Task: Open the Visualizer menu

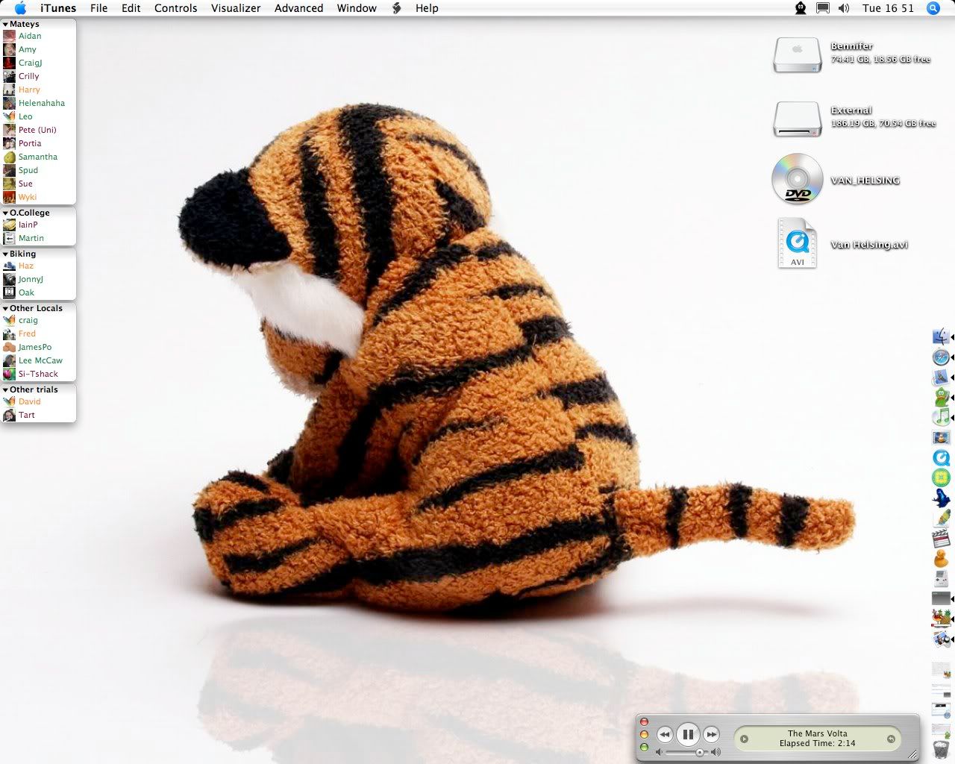Action: pyautogui.click(x=236, y=8)
